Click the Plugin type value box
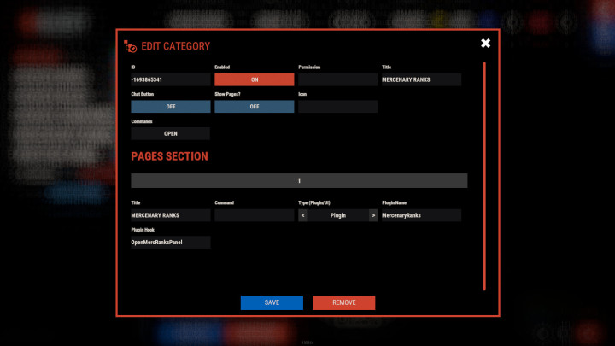The width and height of the screenshot is (615, 346). tap(337, 216)
